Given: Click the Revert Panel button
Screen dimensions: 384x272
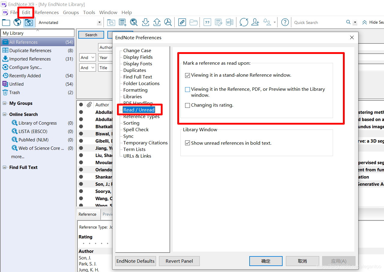Looking at the screenshot, I should [179, 261].
